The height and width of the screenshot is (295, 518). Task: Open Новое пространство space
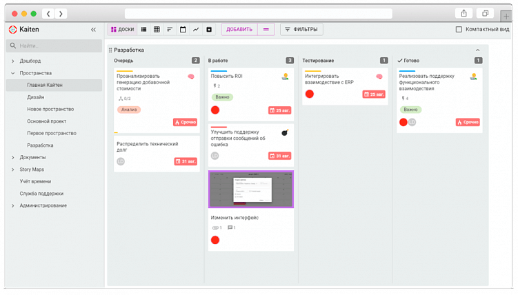pyautogui.click(x=50, y=109)
